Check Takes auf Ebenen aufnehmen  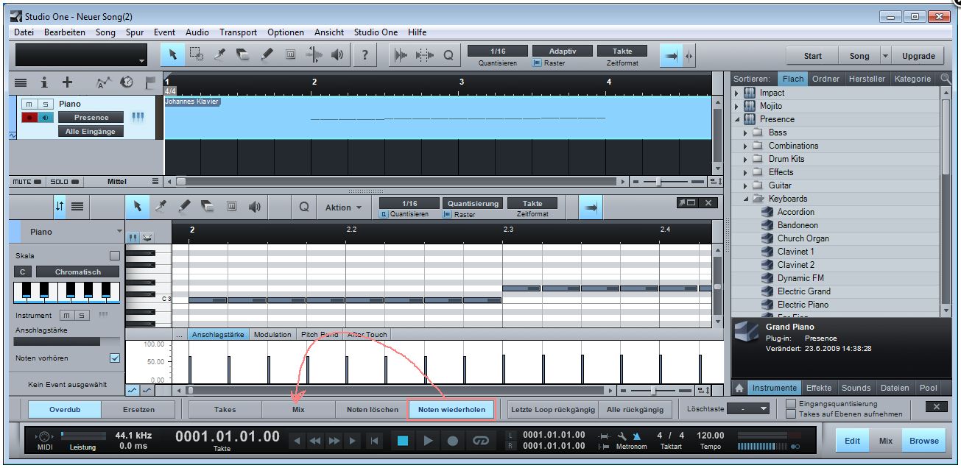790,414
